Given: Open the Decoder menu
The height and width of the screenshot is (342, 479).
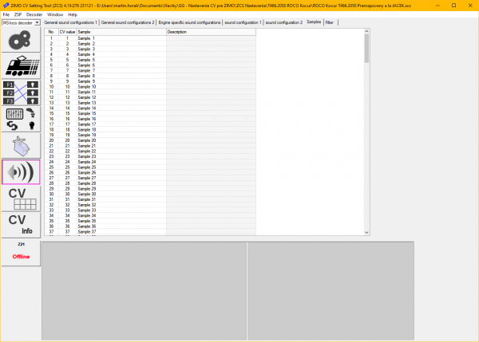Looking at the screenshot, I should coord(34,14).
